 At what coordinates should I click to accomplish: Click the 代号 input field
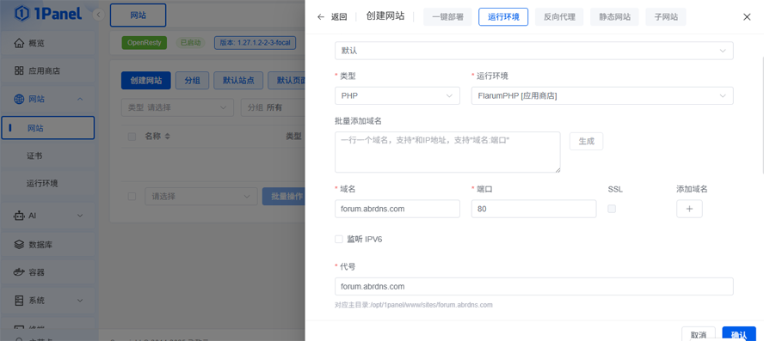click(534, 287)
